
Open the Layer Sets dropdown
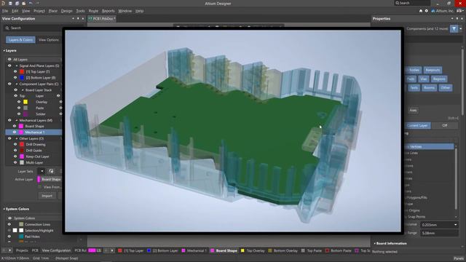pos(42,171)
